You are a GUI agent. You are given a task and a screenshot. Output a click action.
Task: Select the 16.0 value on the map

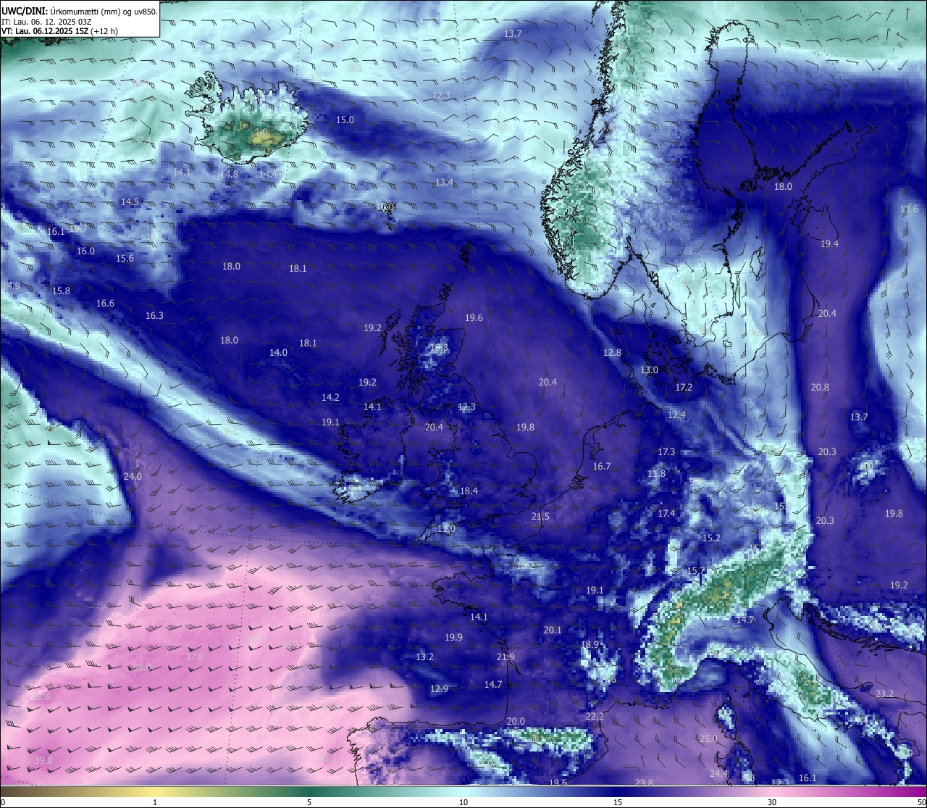85,251
